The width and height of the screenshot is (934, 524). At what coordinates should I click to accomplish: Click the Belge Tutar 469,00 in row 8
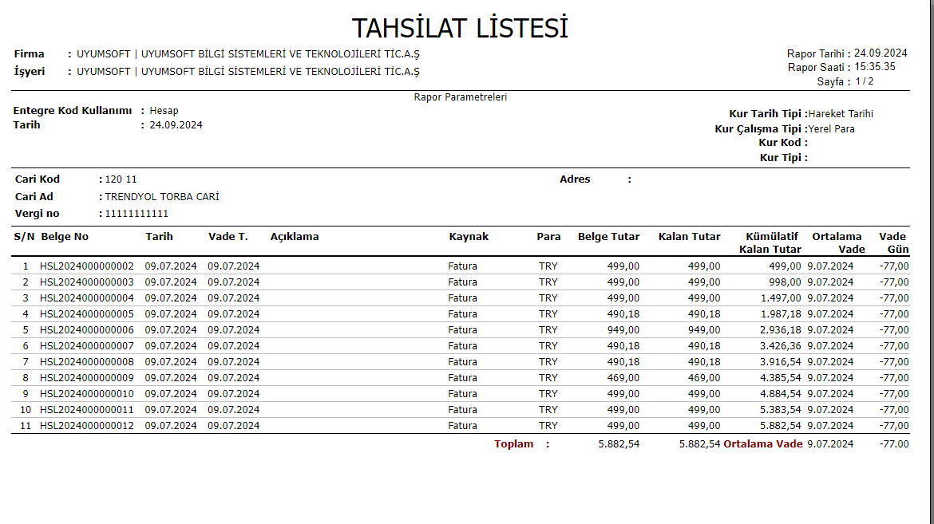coord(623,378)
